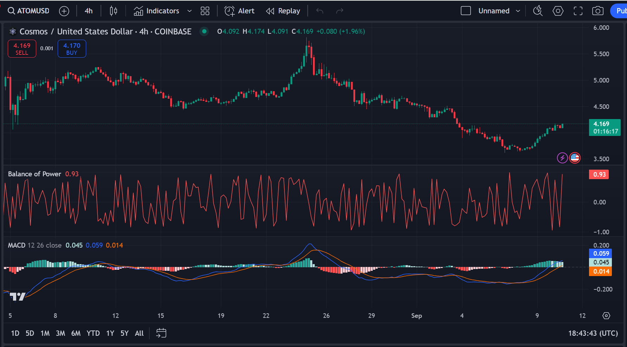The image size is (627, 347).
Task: Open timezone menu at 18:43:43 (UTC)
Action: coord(593,333)
